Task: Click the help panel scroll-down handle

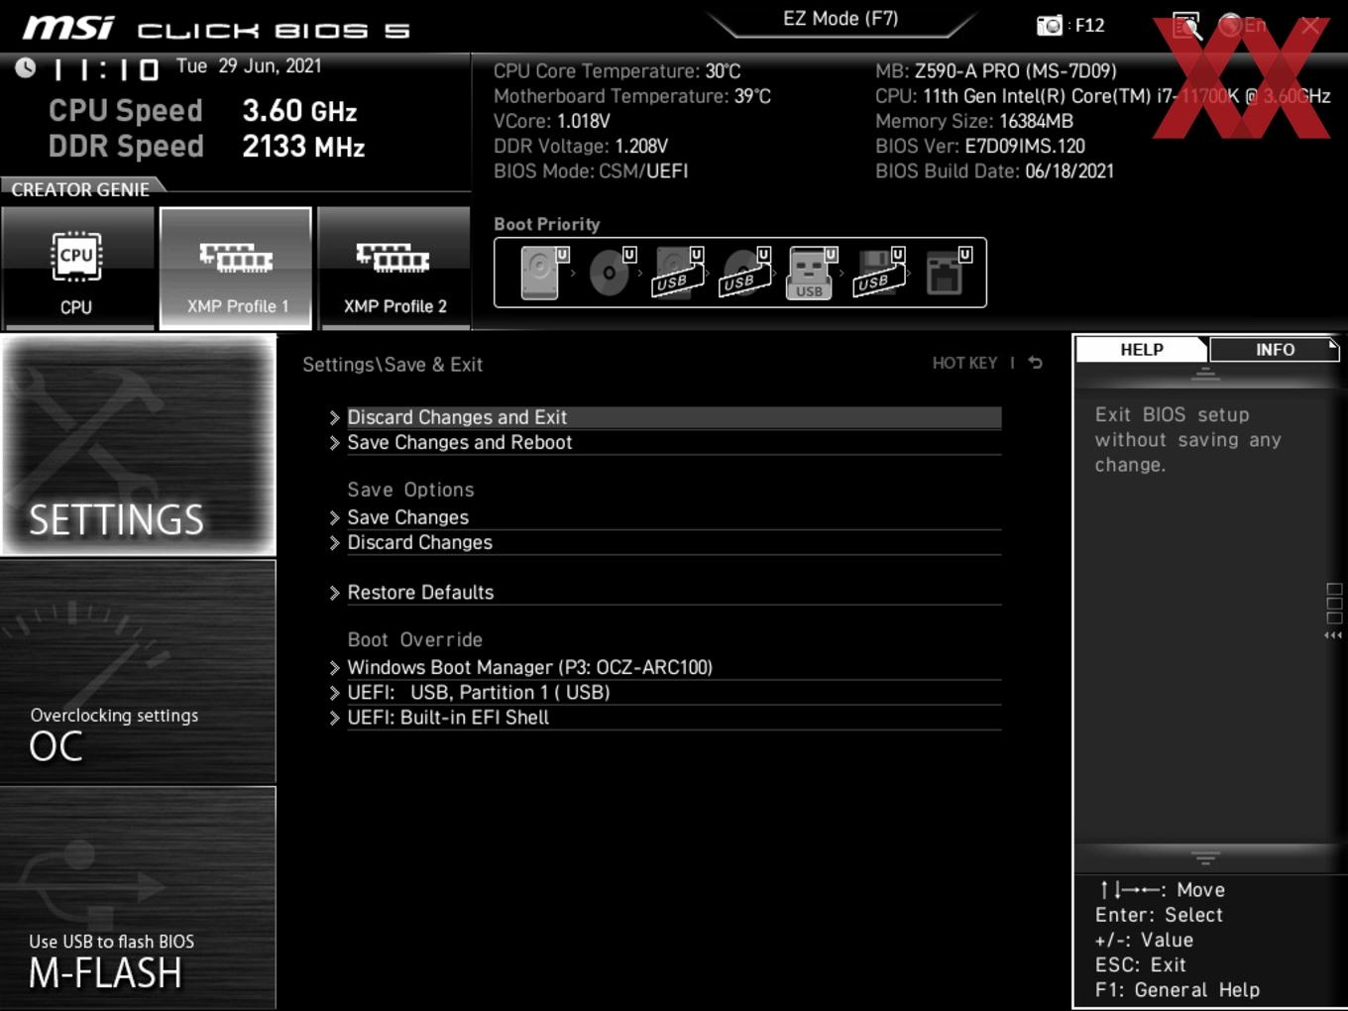Action: coord(1205,857)
